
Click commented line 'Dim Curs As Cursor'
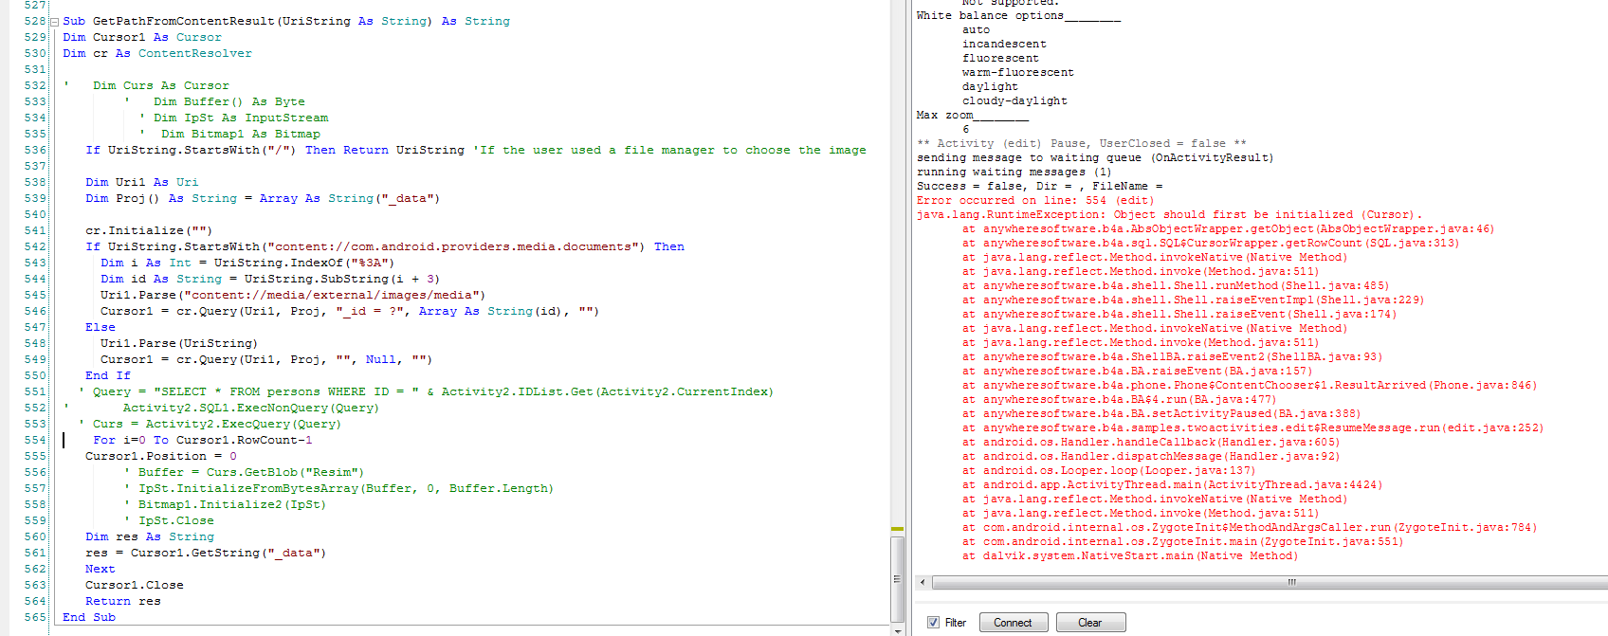pos(147,85)
